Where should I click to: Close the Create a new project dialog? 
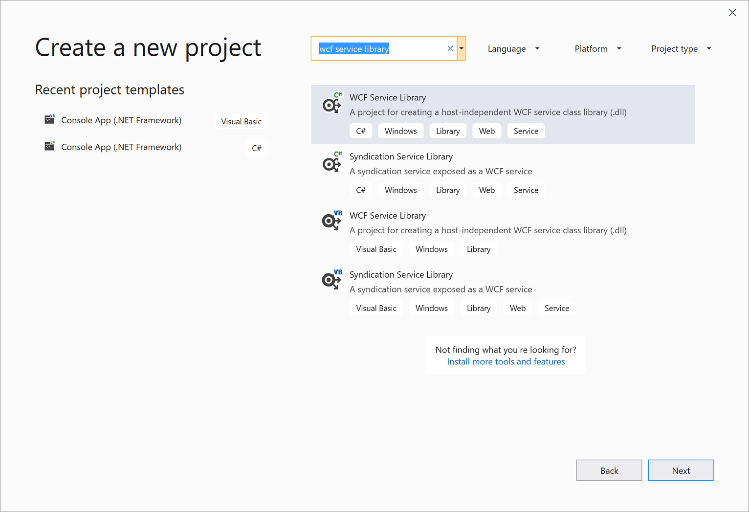coord(732,13)
